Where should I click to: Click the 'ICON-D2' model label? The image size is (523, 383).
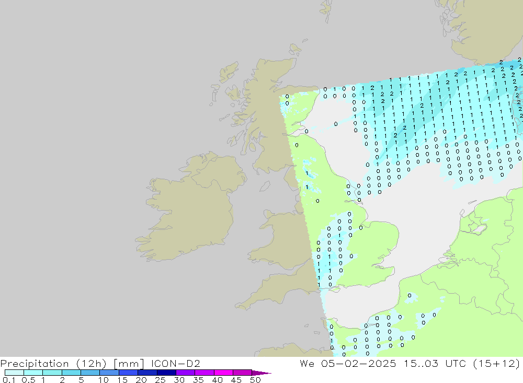(x=175, y=363)
